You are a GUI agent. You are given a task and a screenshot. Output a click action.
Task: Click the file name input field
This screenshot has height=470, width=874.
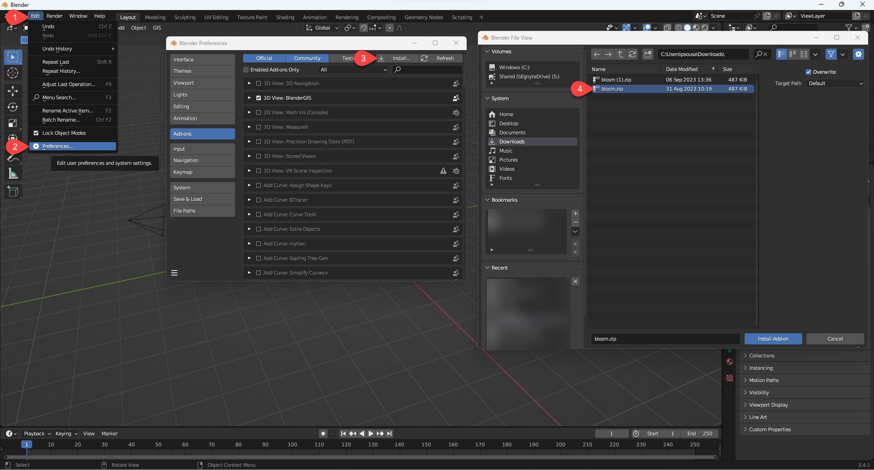(665, 339)
